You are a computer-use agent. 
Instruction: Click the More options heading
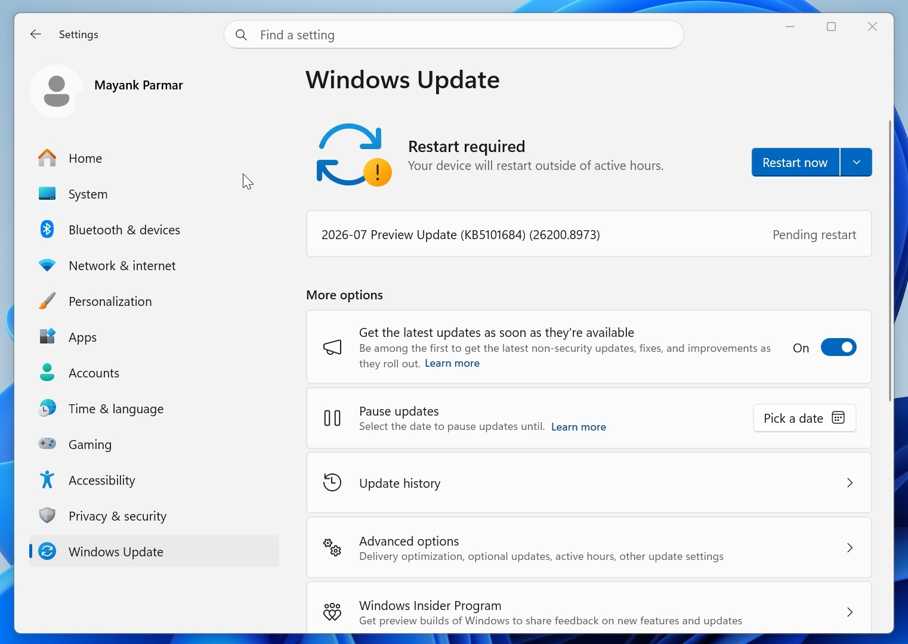(344, 295)
